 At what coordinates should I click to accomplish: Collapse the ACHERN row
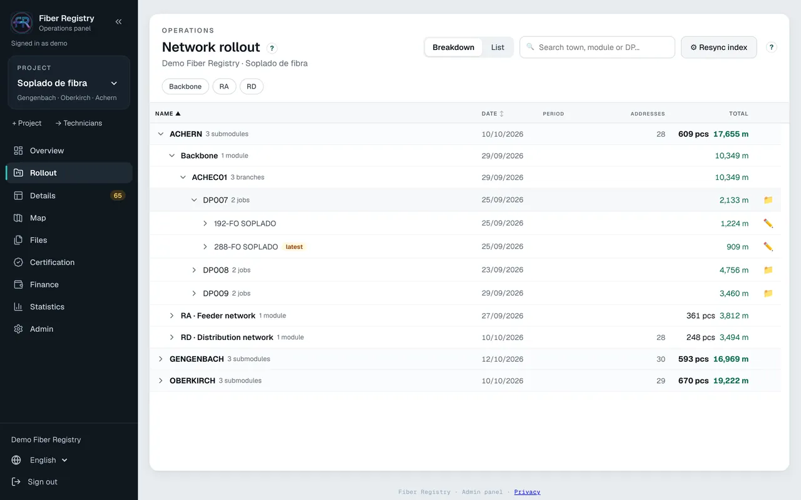point(161,134)
